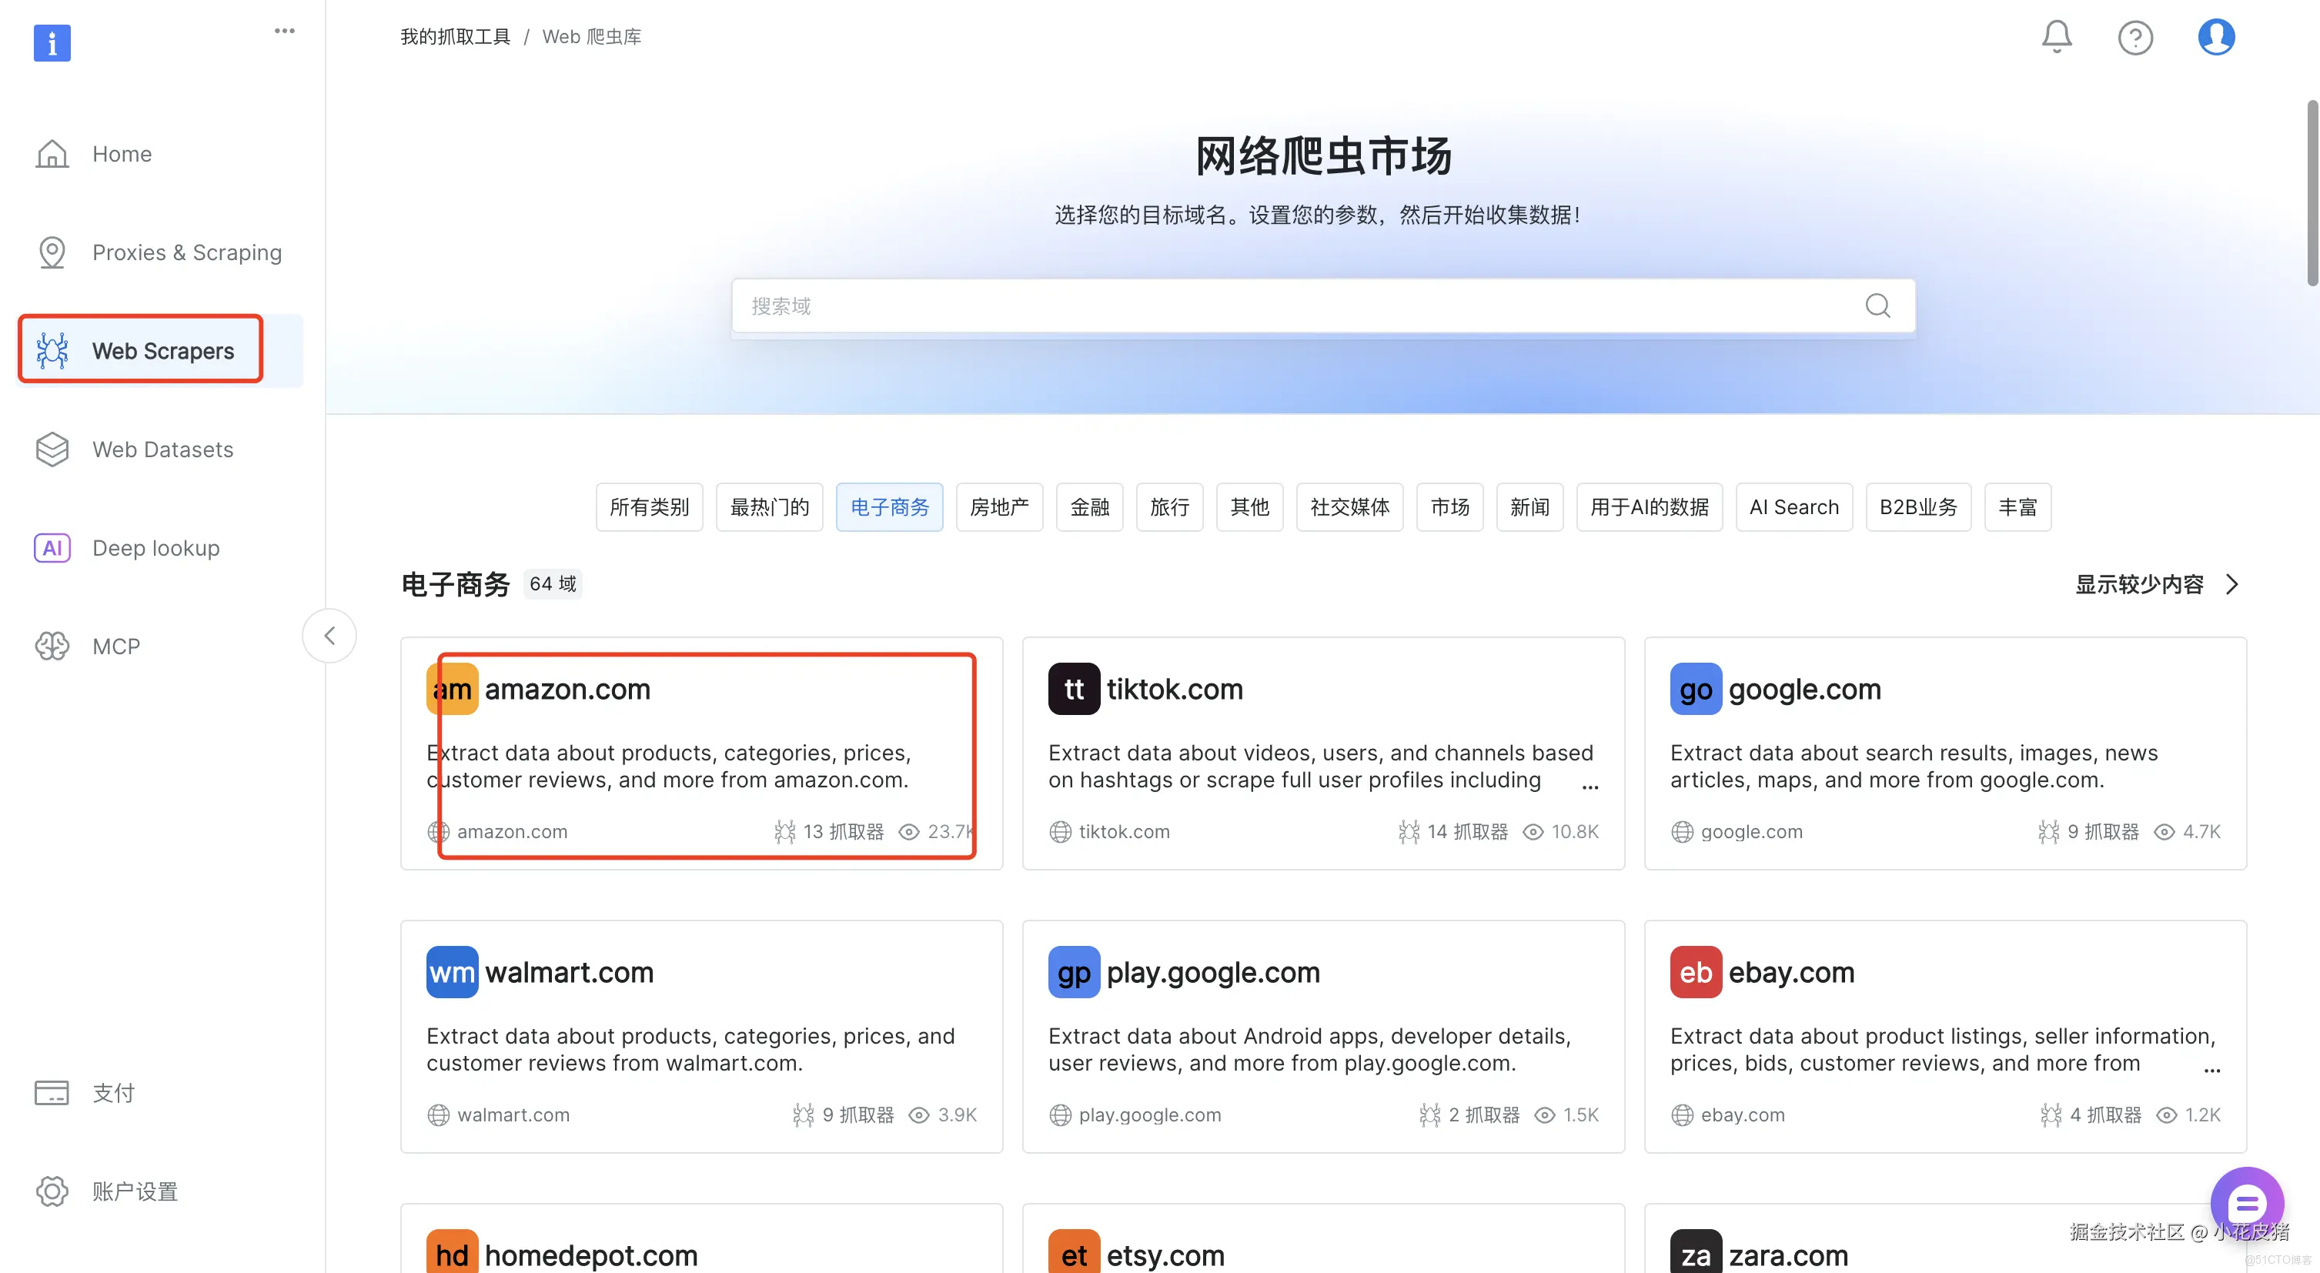Select the AI Search category filter
2320x1273 pixels.
point(1793,507)
